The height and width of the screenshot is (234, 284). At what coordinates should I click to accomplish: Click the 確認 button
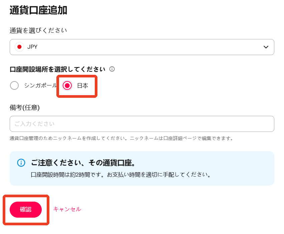(26, 210)
